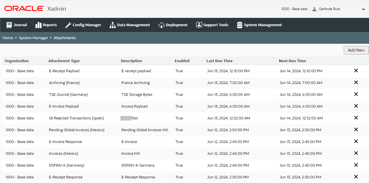The image size is (369, 183).
Task: Open the Journal section icon
Action: pos(9,25)
